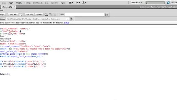Click the mysql_fetch_array($exe_sql) line
177x100 pixels.
pyautogui.click(x=21, y=56)
